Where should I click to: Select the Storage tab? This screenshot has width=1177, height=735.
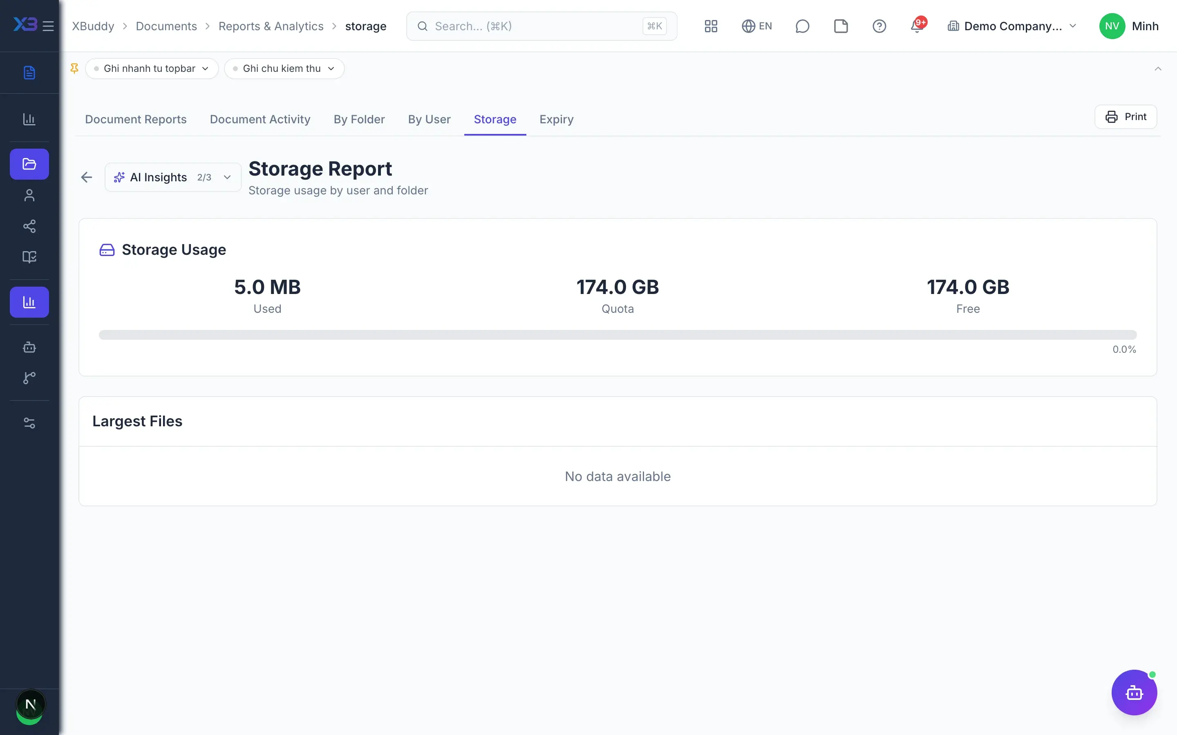tap(495, 119)
